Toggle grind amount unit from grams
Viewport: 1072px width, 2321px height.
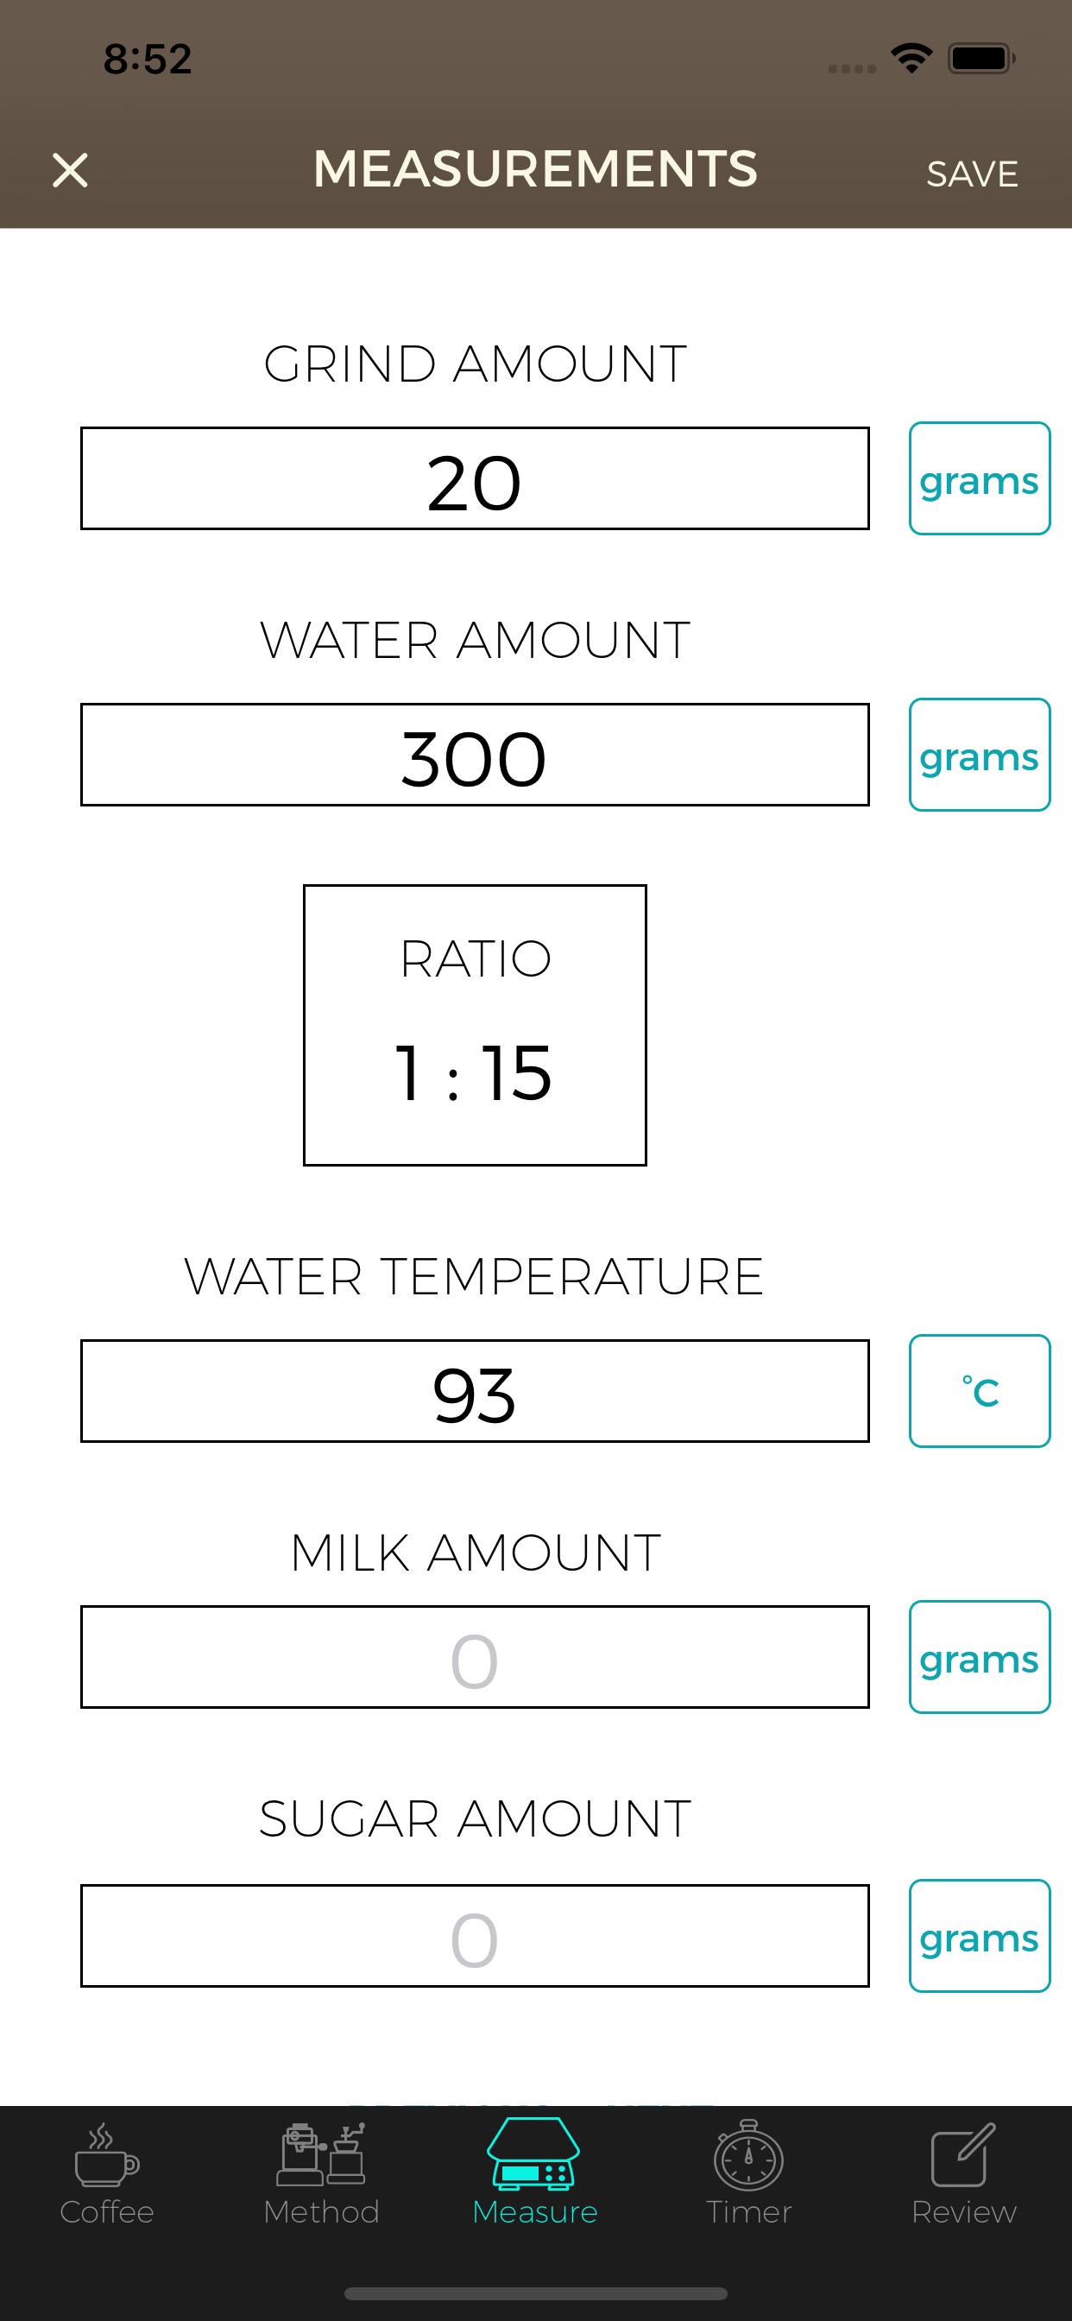pyautogui.click(x=979, y=478)
